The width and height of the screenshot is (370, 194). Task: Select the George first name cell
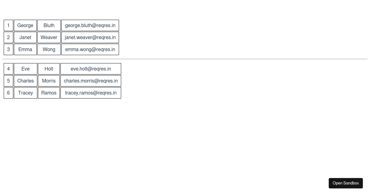25,26
